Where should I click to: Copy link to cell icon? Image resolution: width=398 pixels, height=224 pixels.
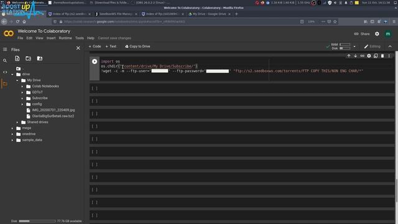pos(362,55)
